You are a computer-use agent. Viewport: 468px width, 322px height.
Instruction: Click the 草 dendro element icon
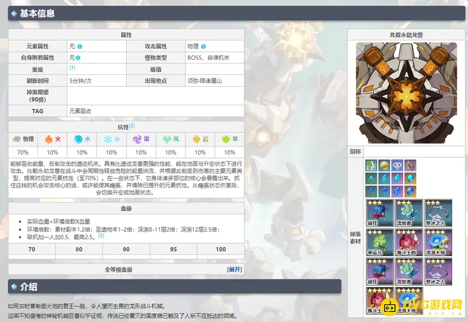(226, 139)
